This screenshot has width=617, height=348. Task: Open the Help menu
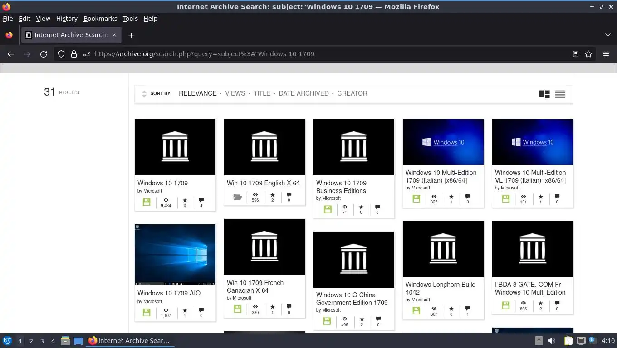click(151, 19)
